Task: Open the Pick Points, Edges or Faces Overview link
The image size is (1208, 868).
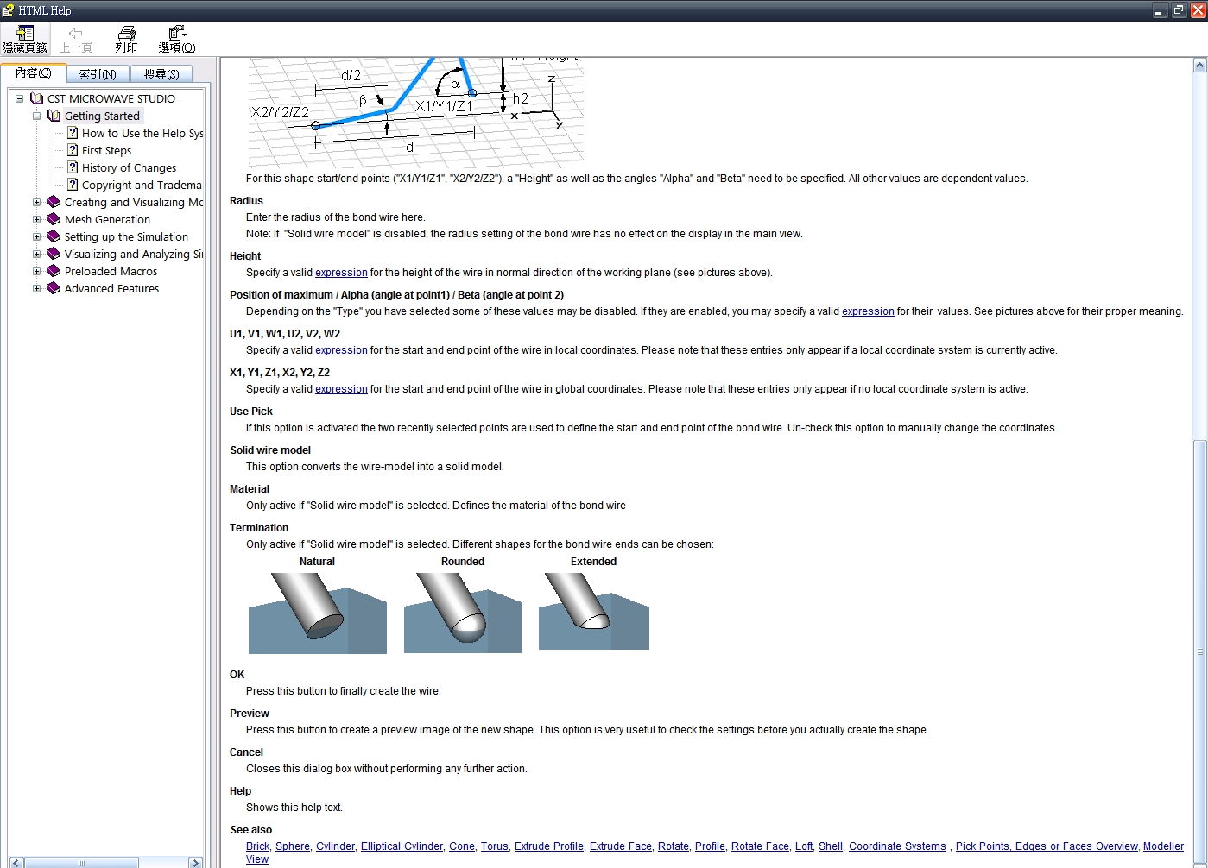Action: pyautogui.click(x=1047, y=846)
